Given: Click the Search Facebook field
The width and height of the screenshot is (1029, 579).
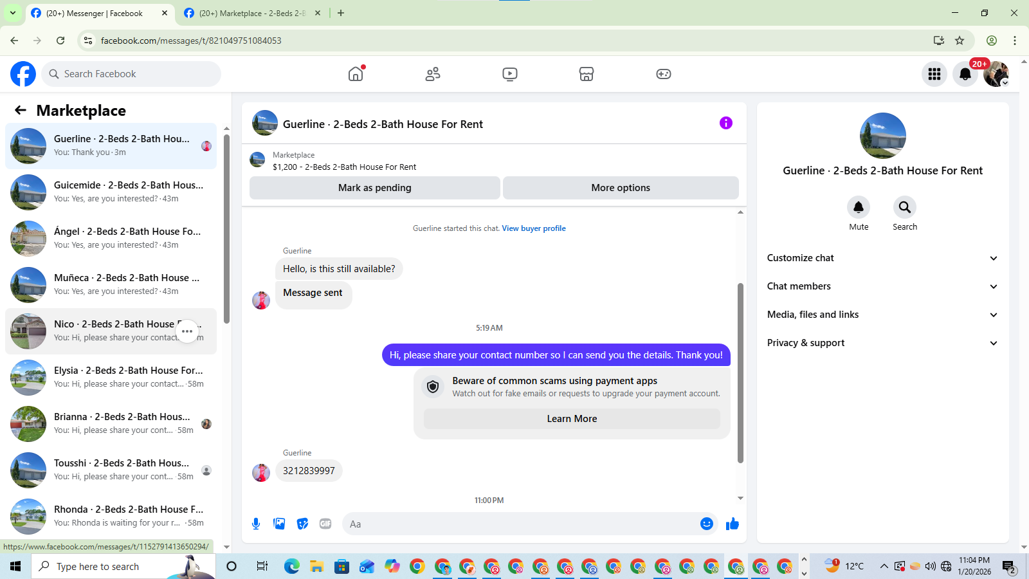Looking at the screenshot, I should 131,74.
